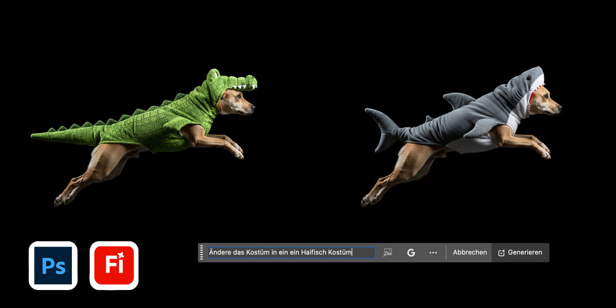This screenshot has width=616, height=308.
Task: Select the dog in the shark costume
Action: pos(462,133)
